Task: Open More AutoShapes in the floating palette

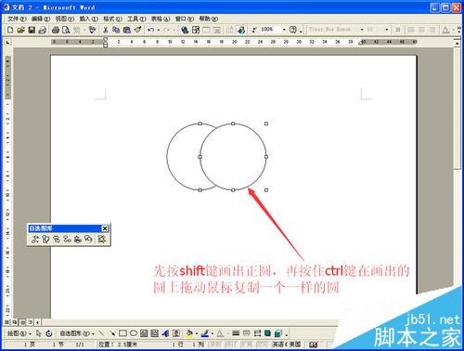Action: pos(101,239)
